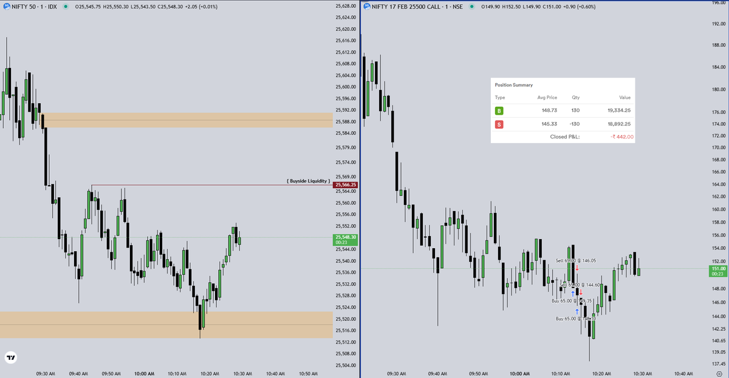This screenshot has width=729, height=378.
Task: Click the 25,628.00 price on NIFTY 50 scale
Action: (345, 6)
